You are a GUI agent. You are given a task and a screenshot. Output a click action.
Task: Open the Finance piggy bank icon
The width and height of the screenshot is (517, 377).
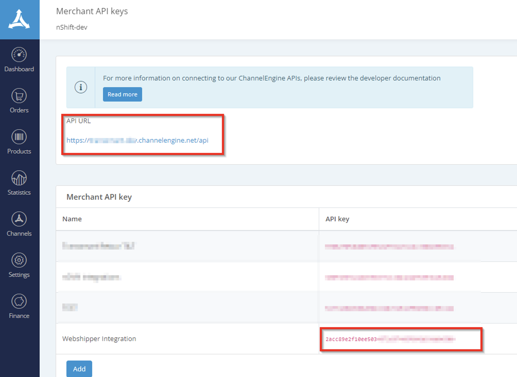point(19,302)
